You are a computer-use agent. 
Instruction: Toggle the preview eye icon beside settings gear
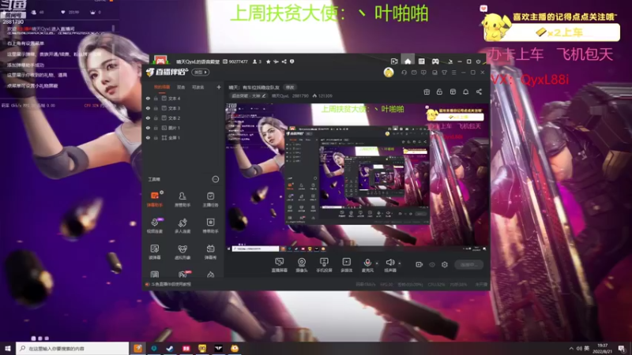[432, 264]
